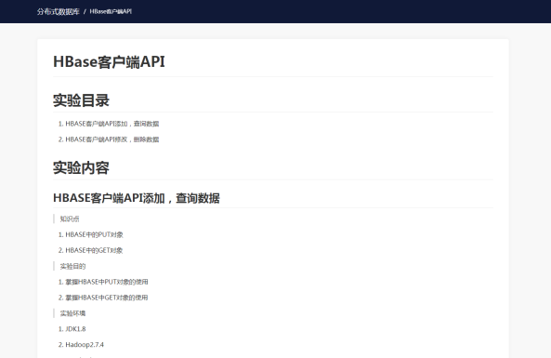Click the HBase客户端API breadcrumb item
The height and width of the screenshot is (358, 551).
click(x=111, y=11)
